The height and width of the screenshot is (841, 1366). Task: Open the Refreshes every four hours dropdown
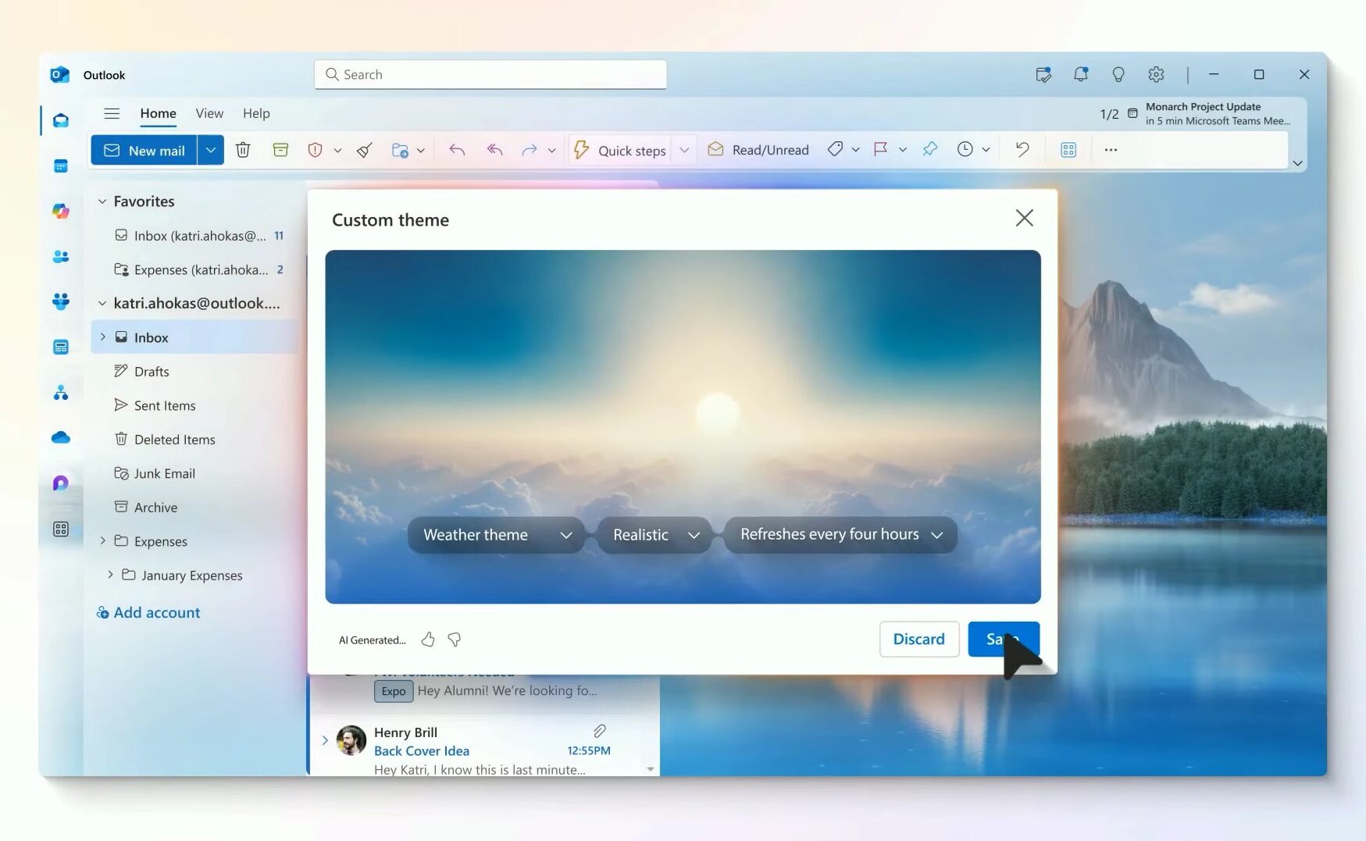pos(840,535)
